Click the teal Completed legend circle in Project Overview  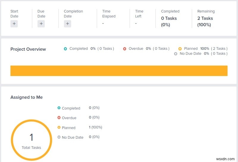click(65, 49)
